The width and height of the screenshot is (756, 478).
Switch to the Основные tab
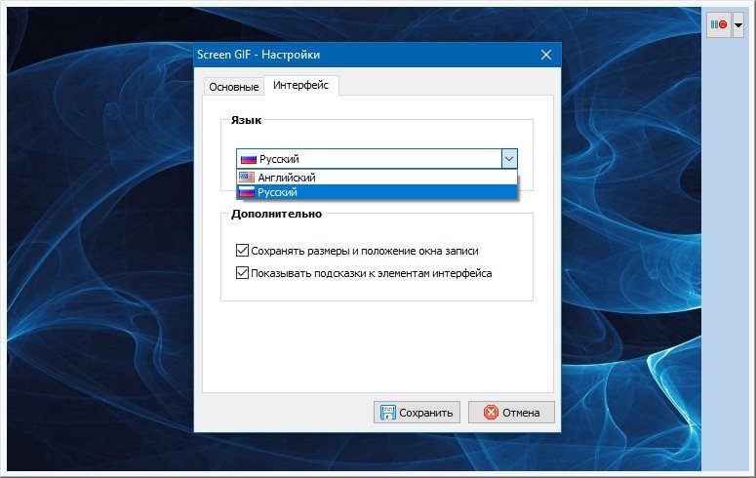(x=234, y=87)
